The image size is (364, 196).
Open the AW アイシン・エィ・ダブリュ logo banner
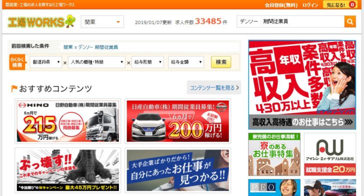click(330, 154)
